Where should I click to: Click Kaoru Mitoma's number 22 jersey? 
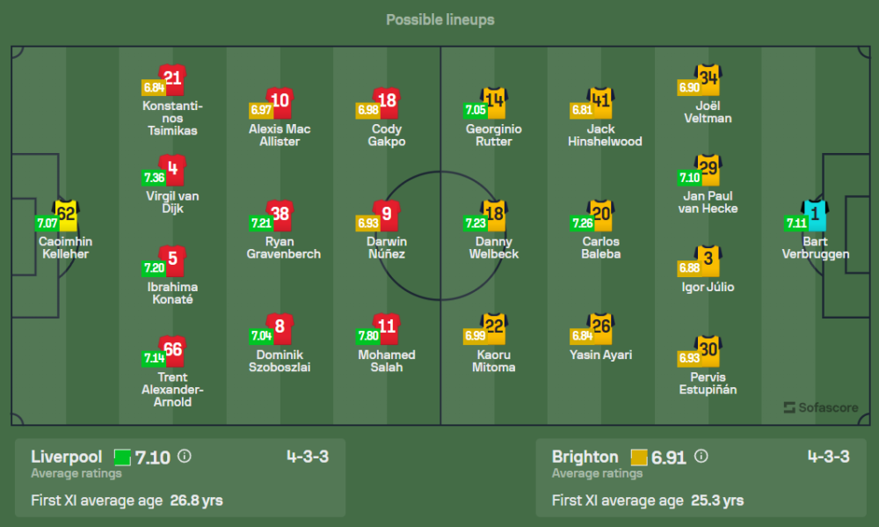494,327
